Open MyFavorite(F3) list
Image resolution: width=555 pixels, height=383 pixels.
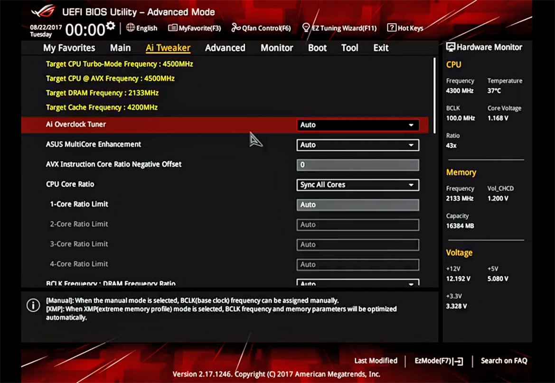(x=195, y=28)
